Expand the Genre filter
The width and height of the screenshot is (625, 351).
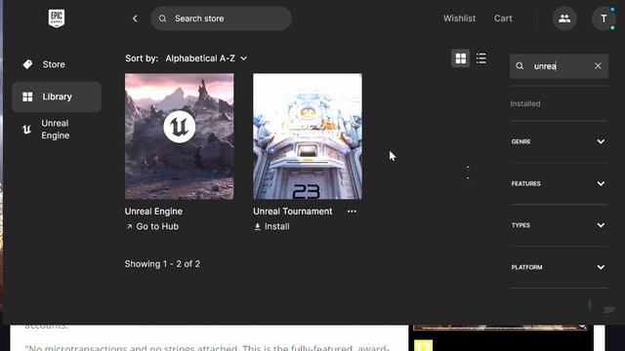tap(559, 141)
